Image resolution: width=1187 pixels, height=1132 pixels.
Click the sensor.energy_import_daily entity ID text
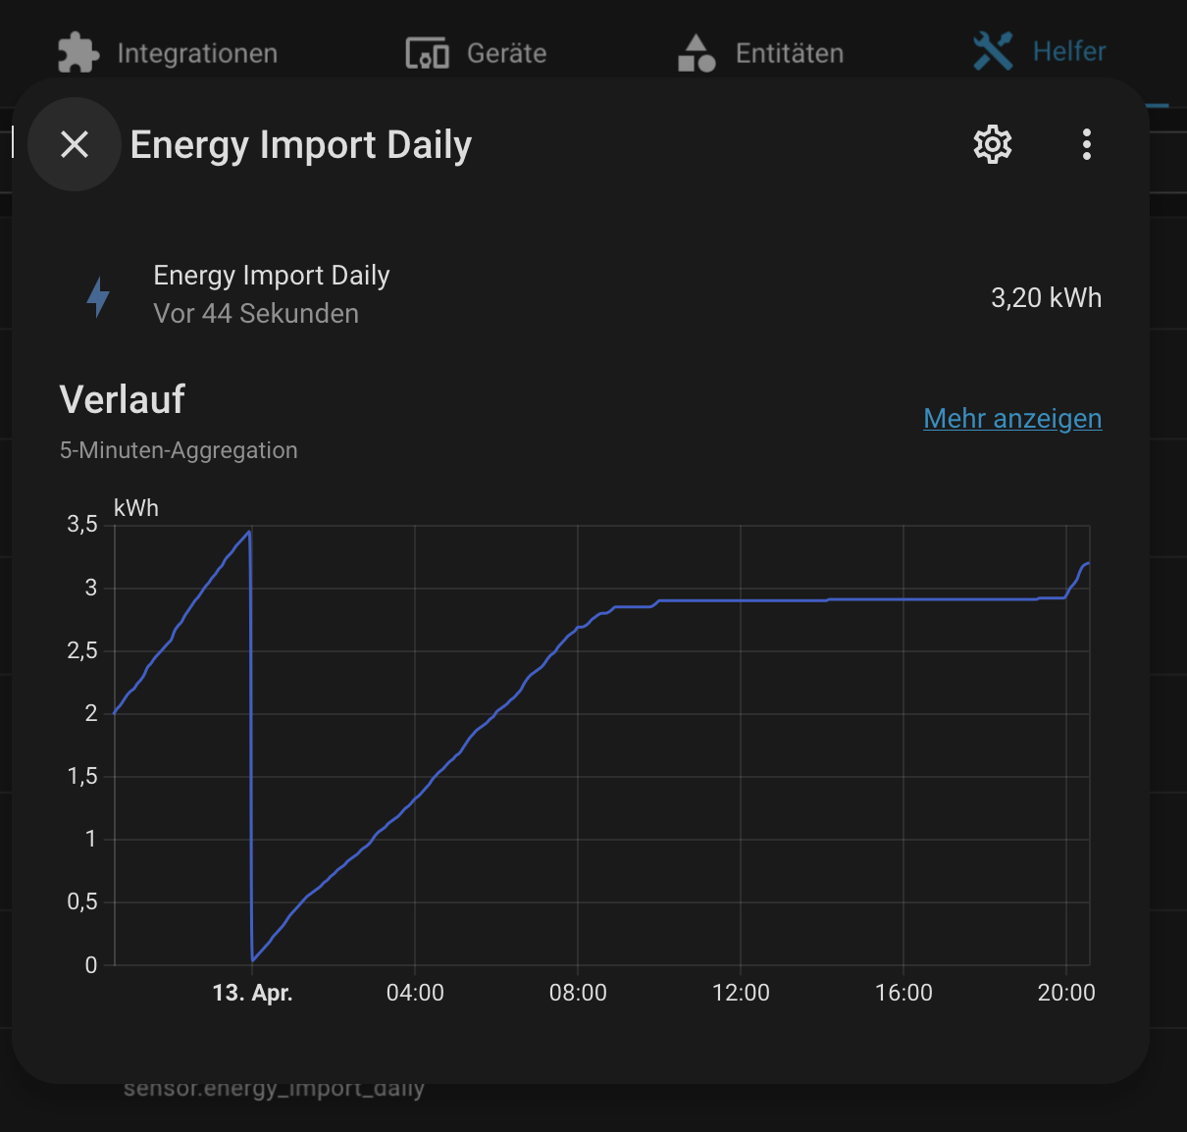(x=274, y=1090)
